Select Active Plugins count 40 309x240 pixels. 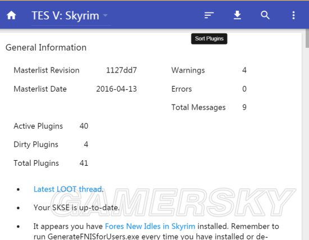point(84,126)
